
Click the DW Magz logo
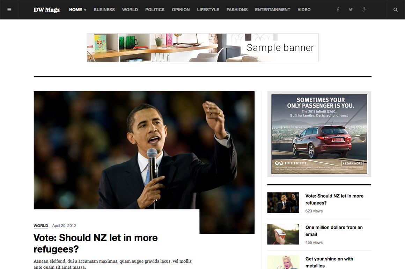pyautogui.click(x=46, y=10)
